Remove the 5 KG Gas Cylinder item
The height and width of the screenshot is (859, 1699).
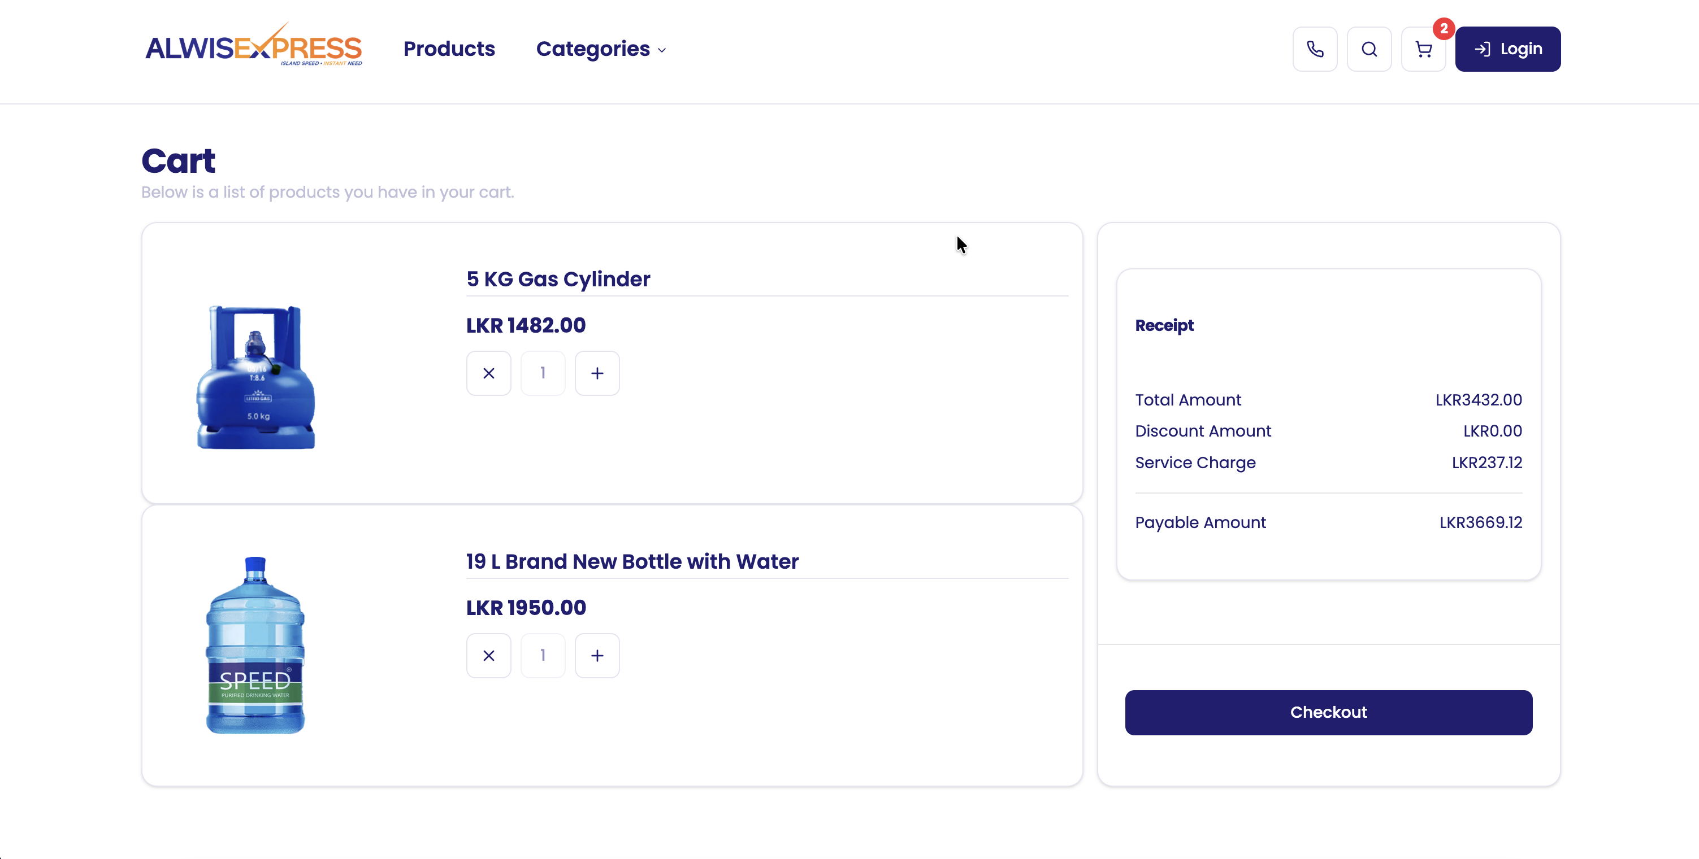tap(489, 373)
